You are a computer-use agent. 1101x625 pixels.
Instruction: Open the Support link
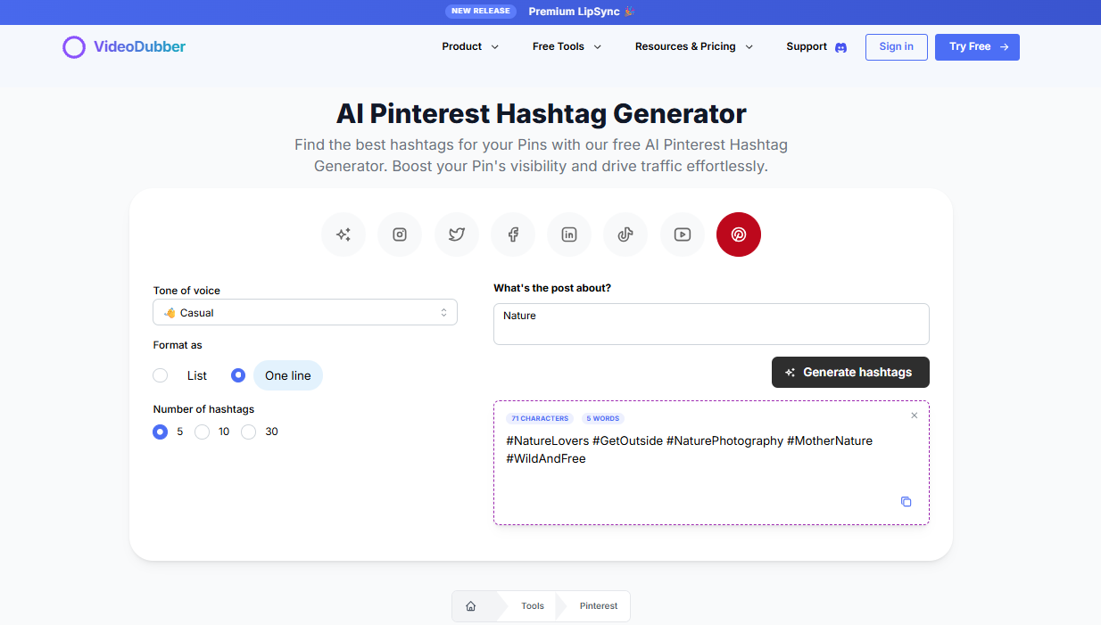(x=807, y=46)
